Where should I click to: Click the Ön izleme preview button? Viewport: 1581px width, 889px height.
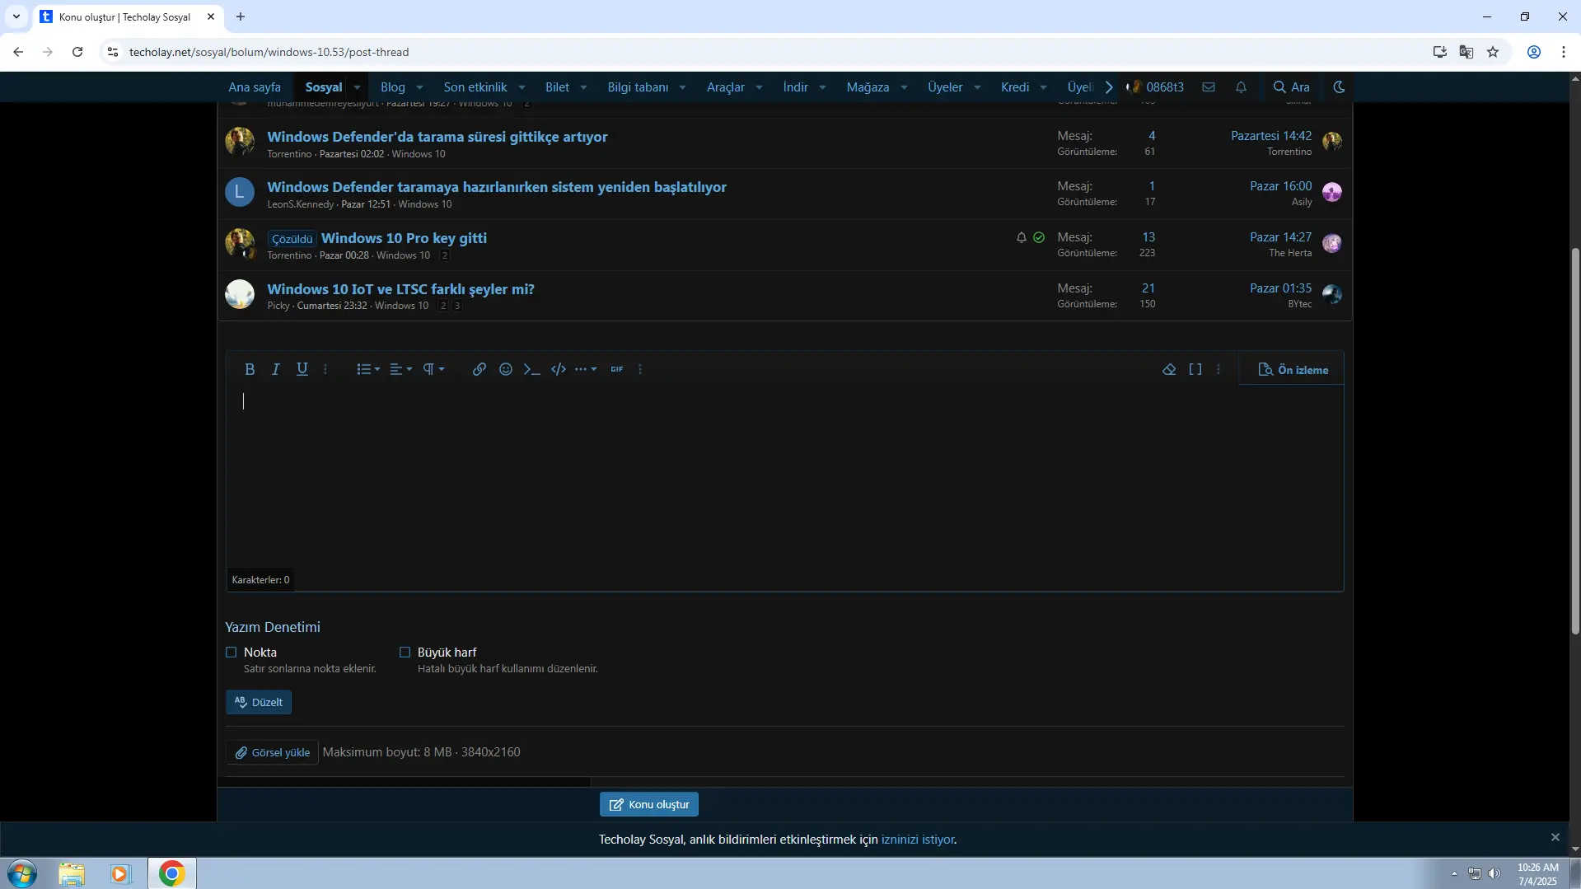(1293, 370)
